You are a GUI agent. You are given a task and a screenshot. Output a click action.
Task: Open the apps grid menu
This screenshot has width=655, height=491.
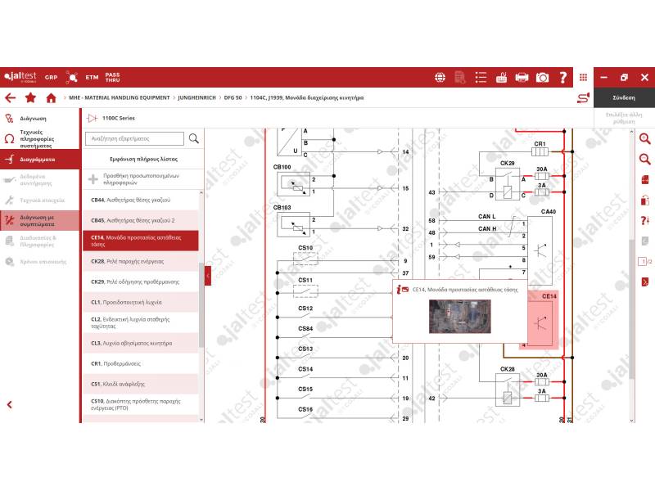583,78
